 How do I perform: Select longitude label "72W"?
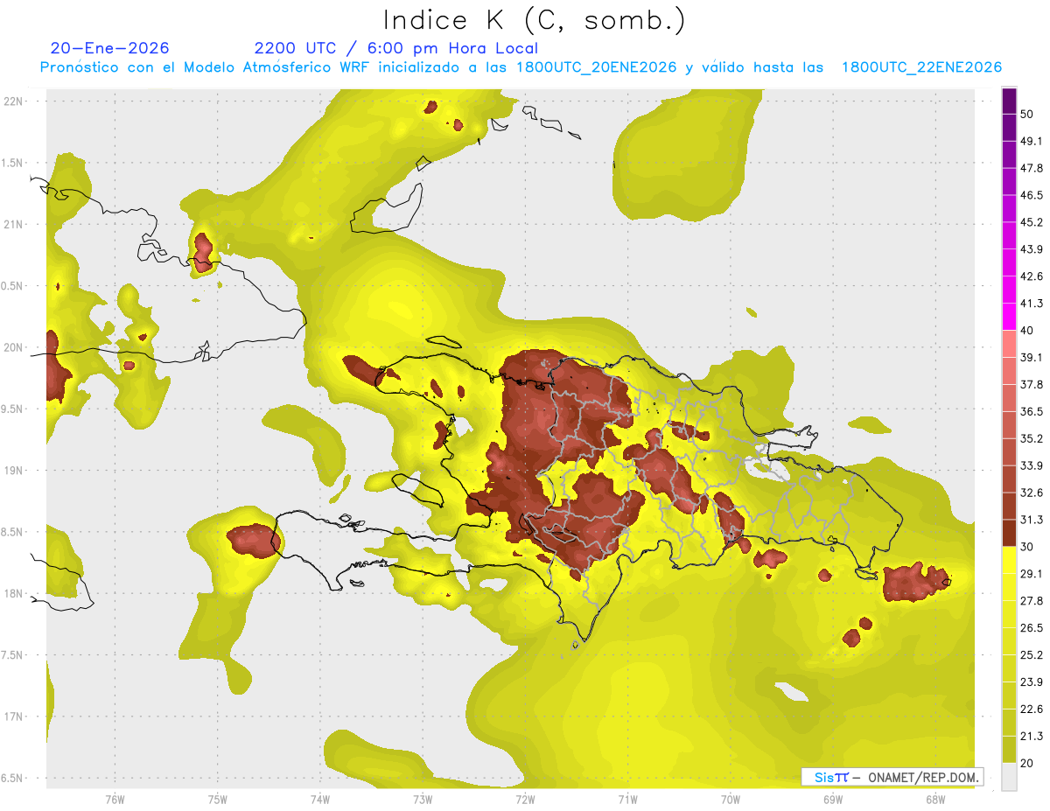[x=525, y=800]
